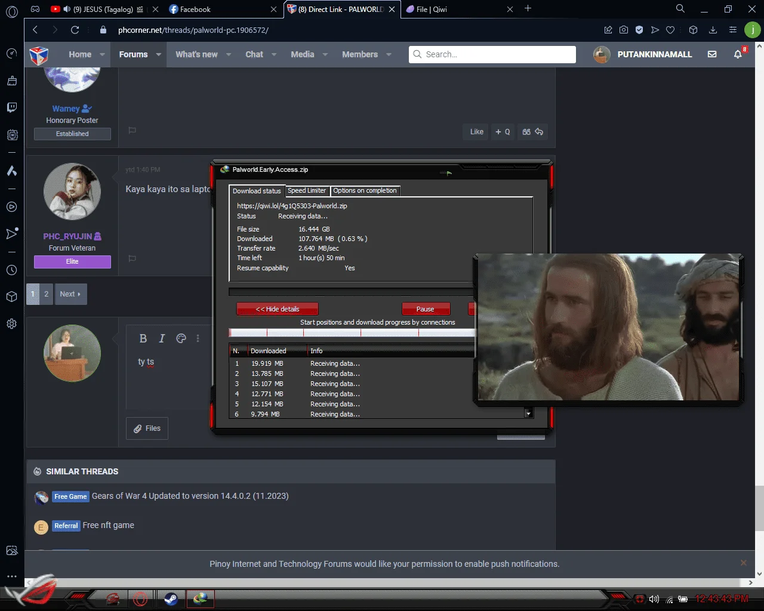Report Wamey's post with the flag icon
The height and width of the screenshot is (611, 764).
coord(133,130)
